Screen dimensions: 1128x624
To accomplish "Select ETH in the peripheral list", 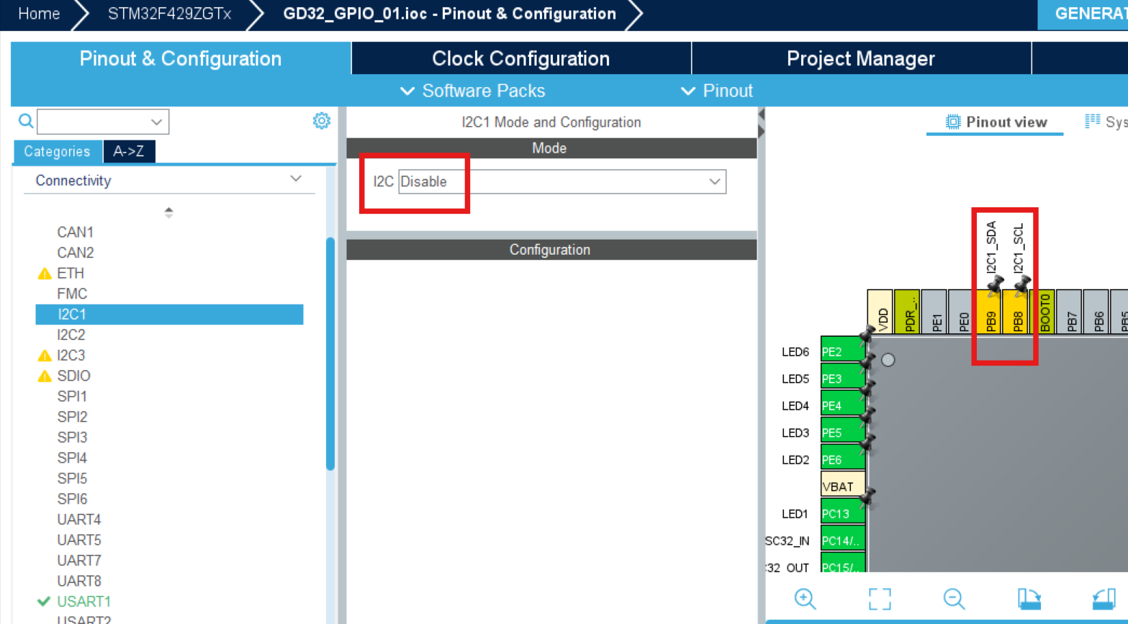I will point(71,273).
